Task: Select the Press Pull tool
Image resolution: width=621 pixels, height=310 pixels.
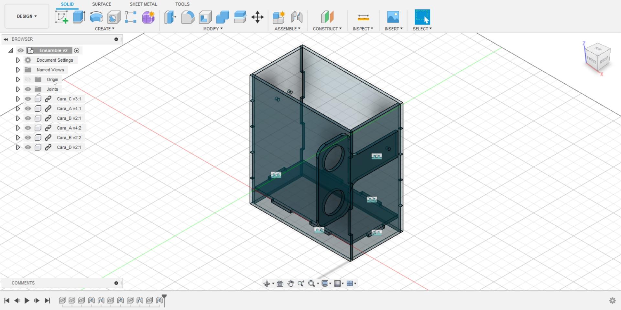Action: click(x=170, y=17)
